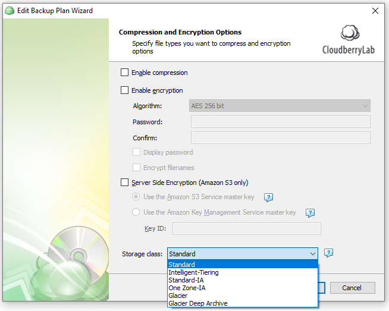Screen dimensions: 389x311
Task: Pick Standard-IA from the list
Action: point(243,280)
